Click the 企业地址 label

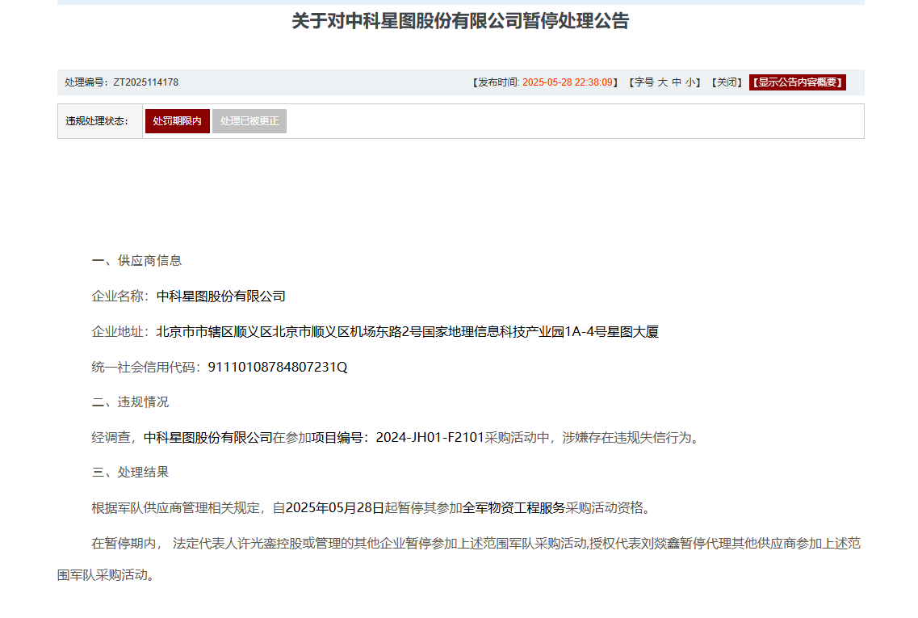pos(120,332)
